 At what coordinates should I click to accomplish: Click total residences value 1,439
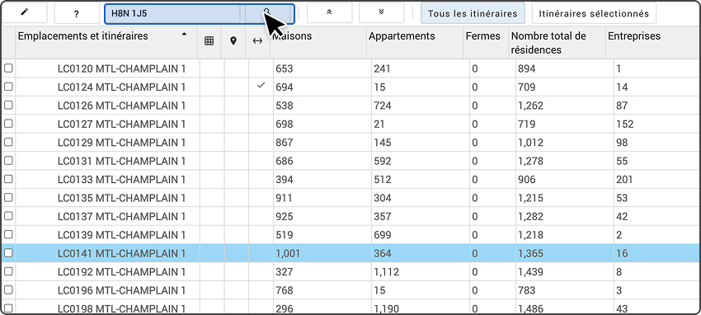[x=530, y=271]
